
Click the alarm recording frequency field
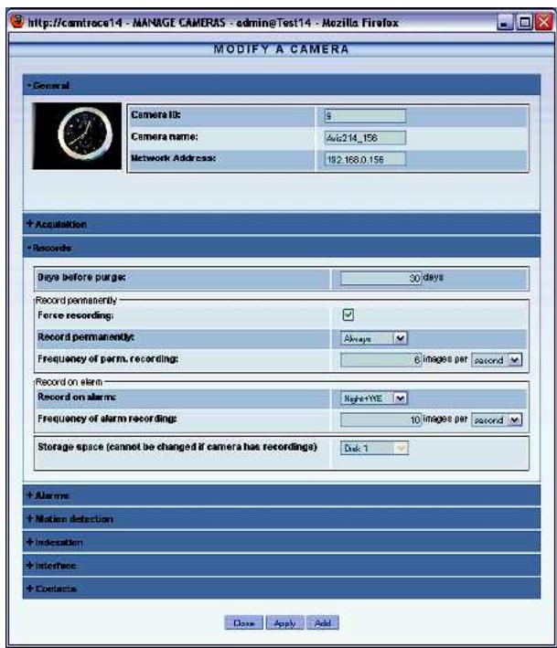[380, 420]
